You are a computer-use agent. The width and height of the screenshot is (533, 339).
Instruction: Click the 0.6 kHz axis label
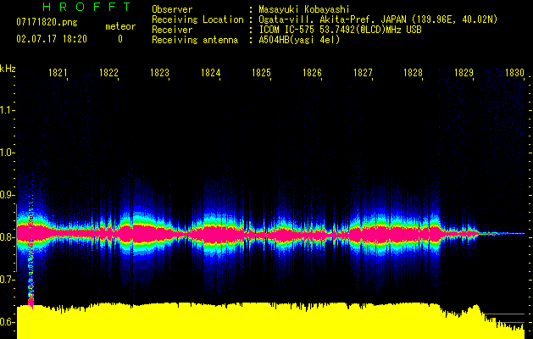point(7,322)
